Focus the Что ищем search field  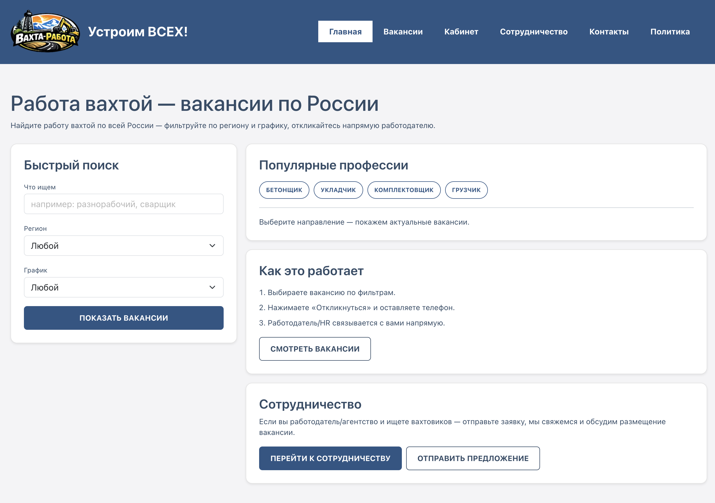click(123, 204)
